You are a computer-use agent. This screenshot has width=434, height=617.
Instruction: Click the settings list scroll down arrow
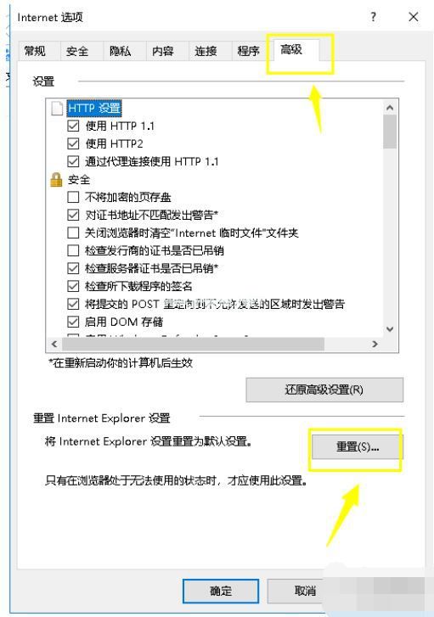point(390,329)
